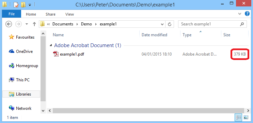The image size is (253, 123).
Task: Open the Recent locations dropdown arrow
Action: click(27, 24)
